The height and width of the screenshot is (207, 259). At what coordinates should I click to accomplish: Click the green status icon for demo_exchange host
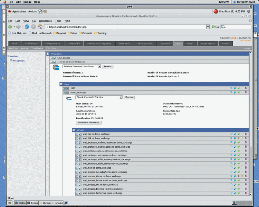pos(239,92)
